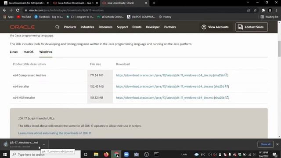Open Camera app from taskbar
Image resolution: width=281 pixels, height=158 pixels.
137,154
